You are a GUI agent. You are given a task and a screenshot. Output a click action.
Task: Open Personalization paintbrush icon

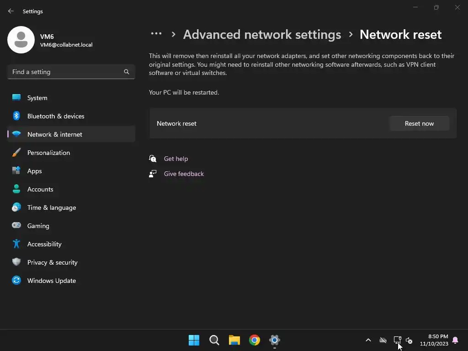16,153
